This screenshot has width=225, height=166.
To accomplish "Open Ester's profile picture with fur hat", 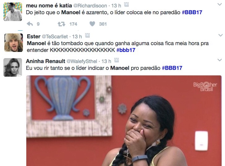I will point(14,43).
